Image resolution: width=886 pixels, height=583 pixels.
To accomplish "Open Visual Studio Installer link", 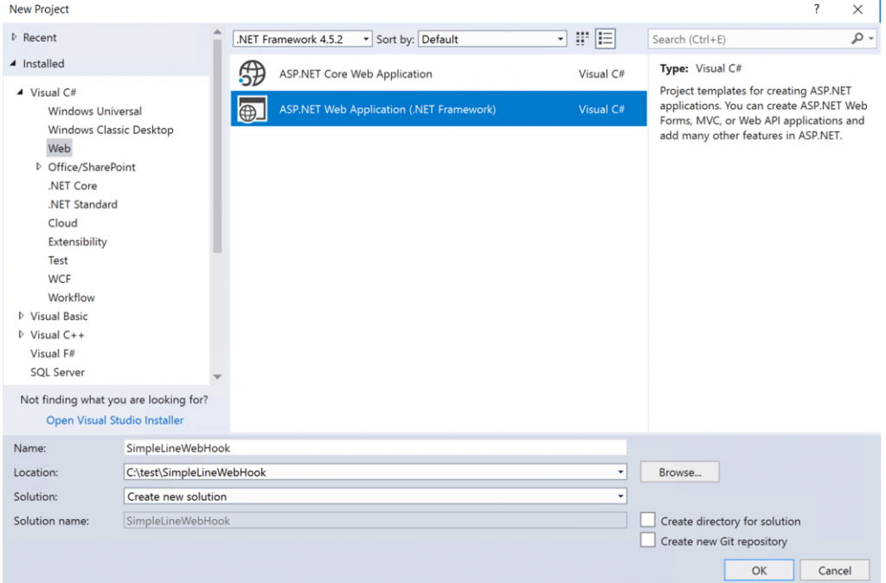I will [115, 420].
